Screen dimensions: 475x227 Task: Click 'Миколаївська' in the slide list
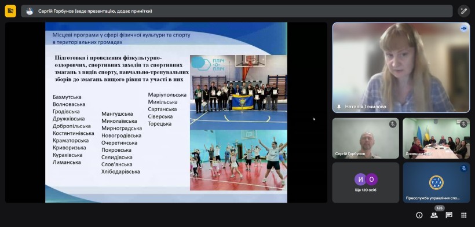pyautogui.click(x=119, y=121)
